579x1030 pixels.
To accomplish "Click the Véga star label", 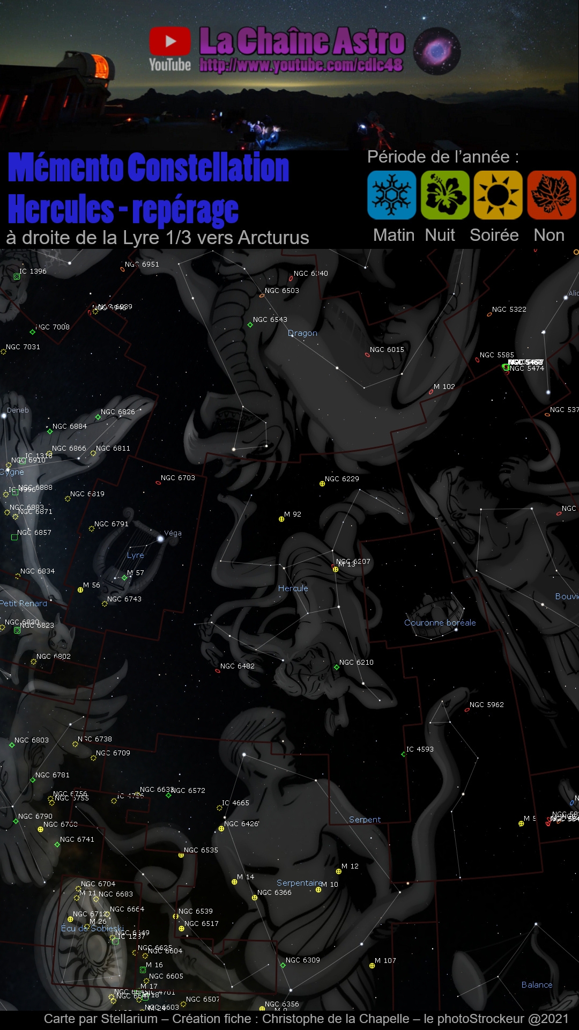I will pyautogui.click(x=173, y=533).
